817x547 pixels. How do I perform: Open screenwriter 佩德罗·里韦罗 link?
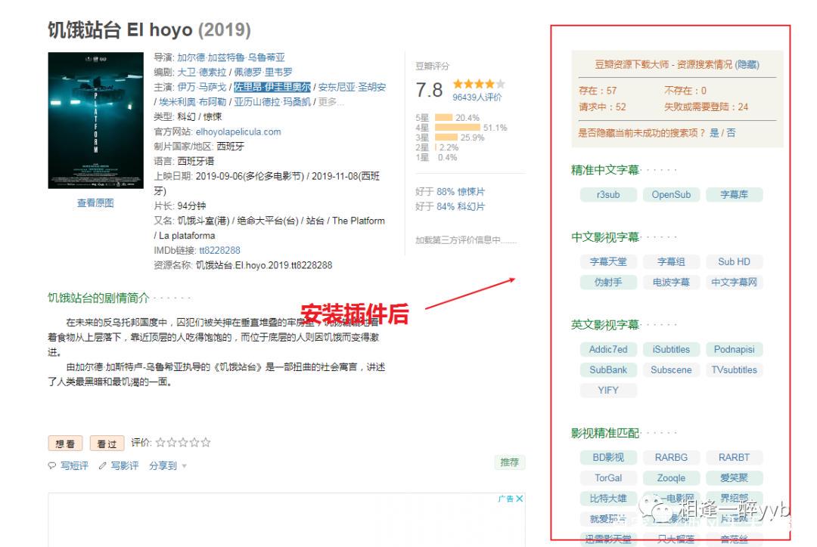[263, 72]
